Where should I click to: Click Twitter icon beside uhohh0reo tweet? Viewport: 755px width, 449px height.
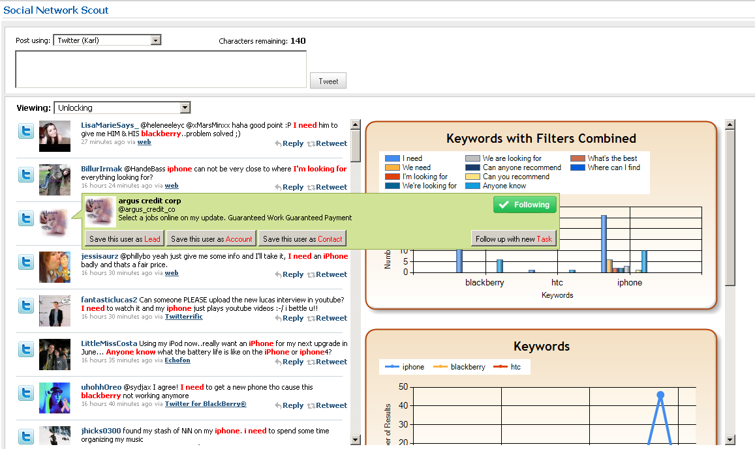coord(26,393)
